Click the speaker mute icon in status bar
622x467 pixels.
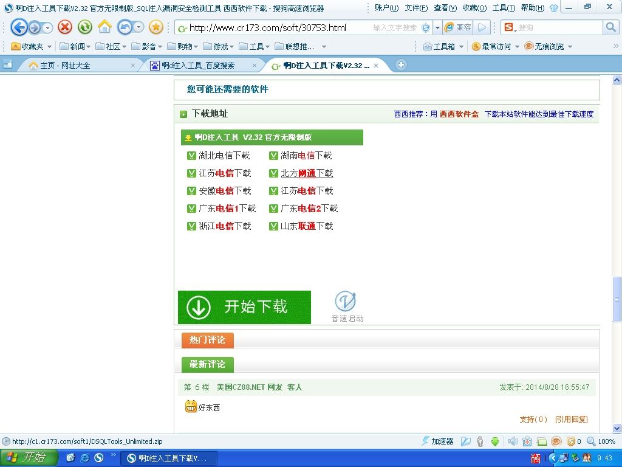(x=513, y=441)
